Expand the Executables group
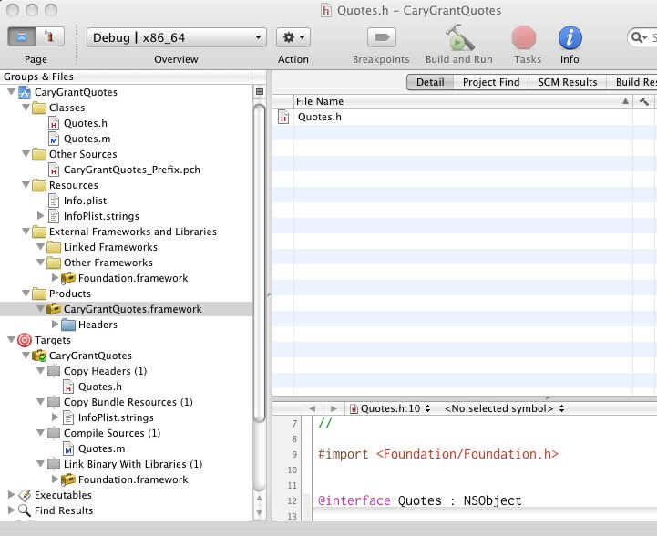Image resolution: width=657 pixels, height=536 pixels. pyautogui.click(x=11, y=494)
